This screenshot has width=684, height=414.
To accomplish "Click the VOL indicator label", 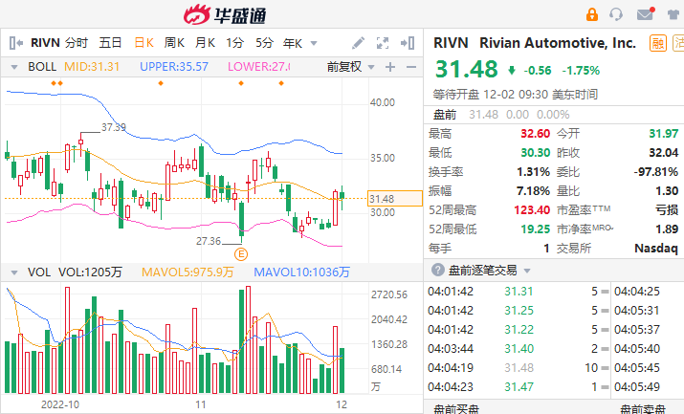I will pyautogui.click(x=39, y=272).
